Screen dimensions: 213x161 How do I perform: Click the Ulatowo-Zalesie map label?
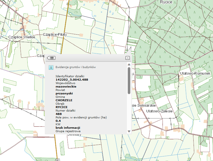[x=159, y=111]
